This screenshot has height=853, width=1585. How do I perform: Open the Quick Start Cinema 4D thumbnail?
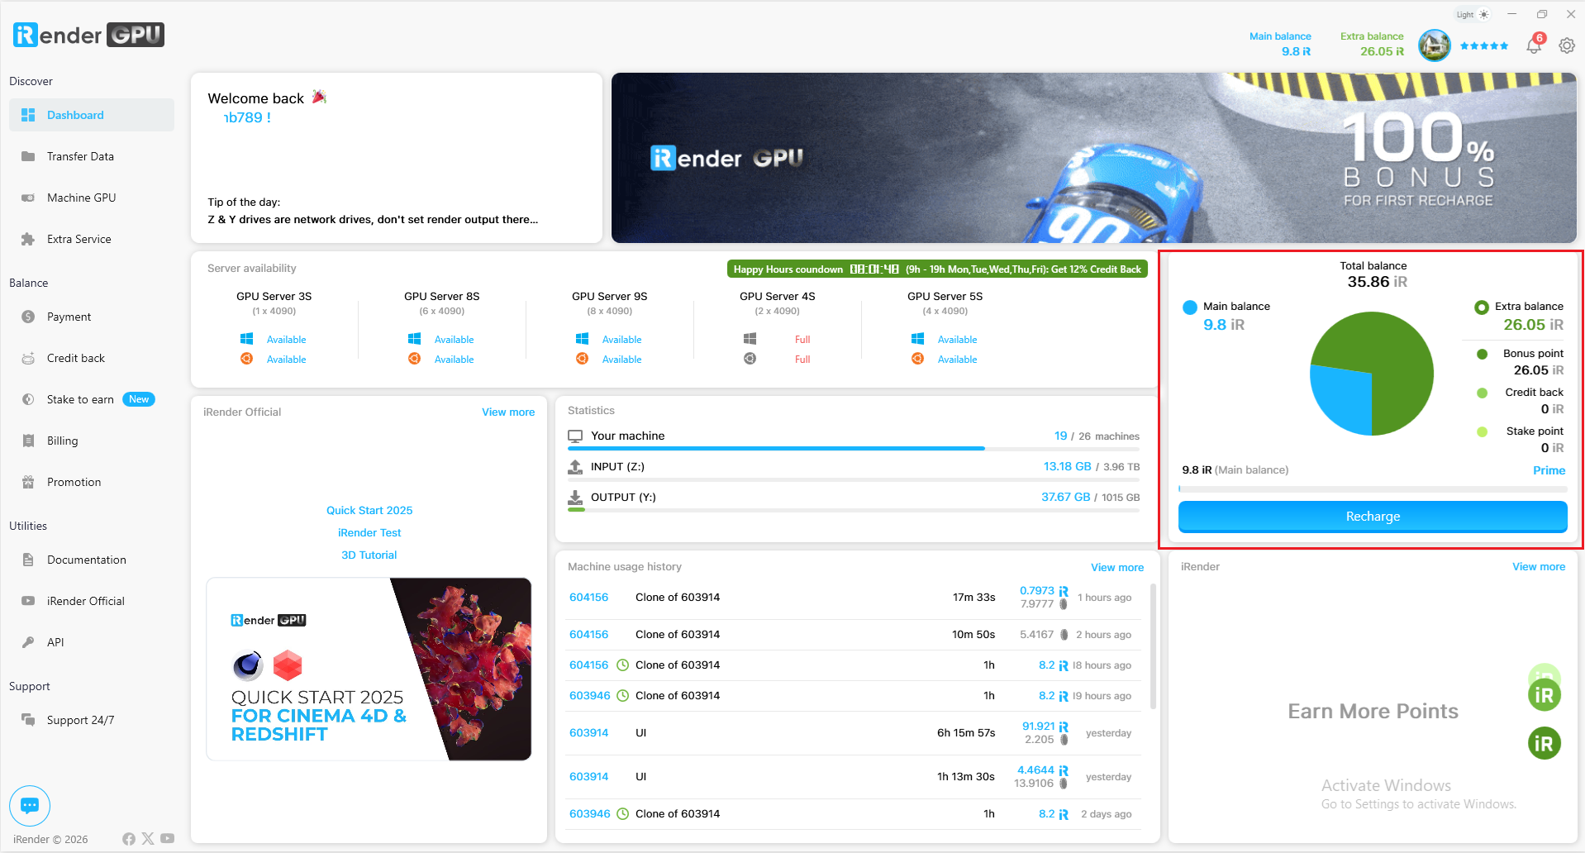[x=369, y=669]
